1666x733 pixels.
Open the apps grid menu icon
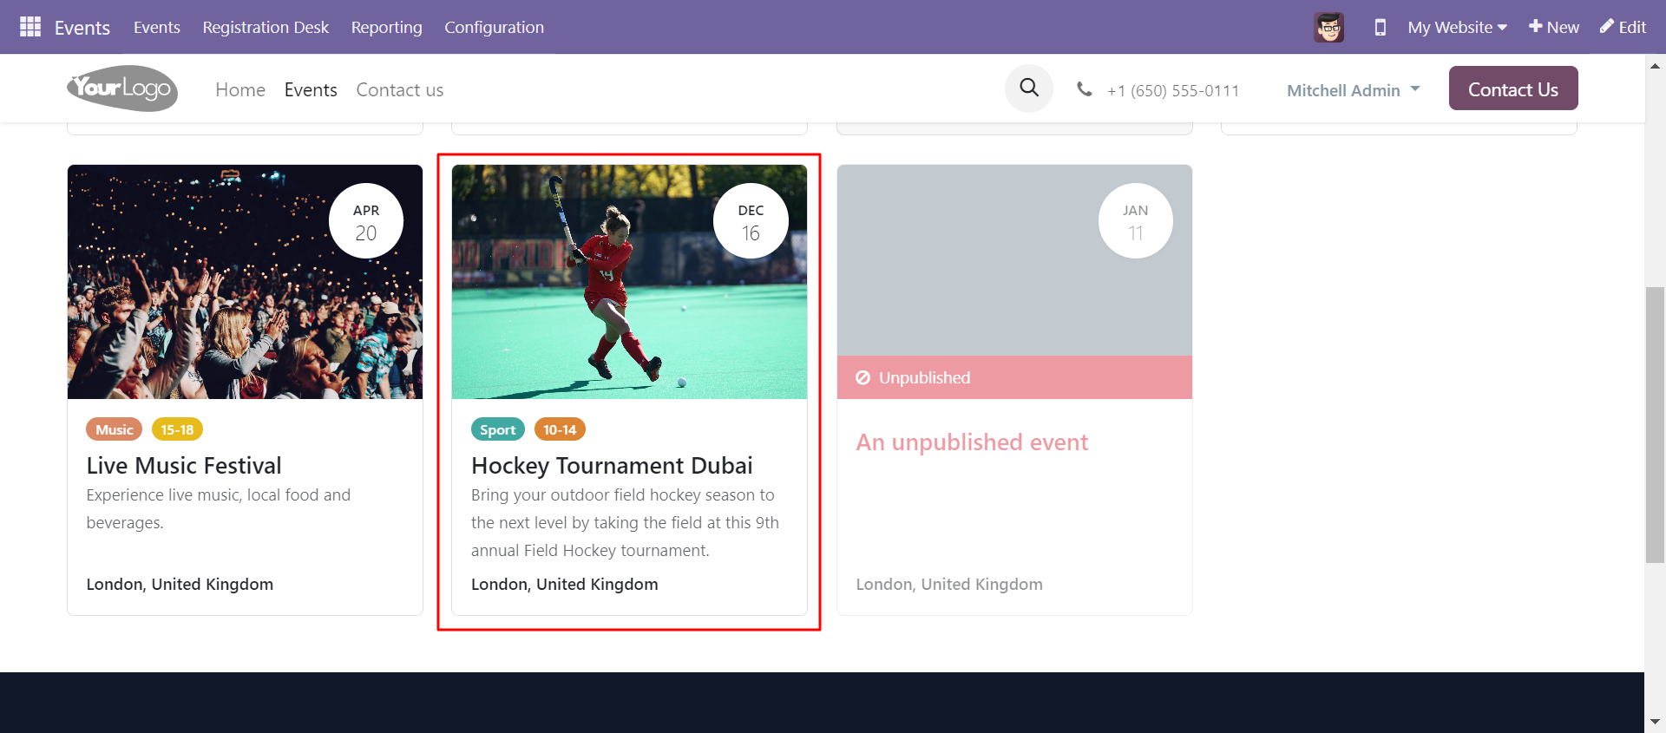click(x=30, y=27)
